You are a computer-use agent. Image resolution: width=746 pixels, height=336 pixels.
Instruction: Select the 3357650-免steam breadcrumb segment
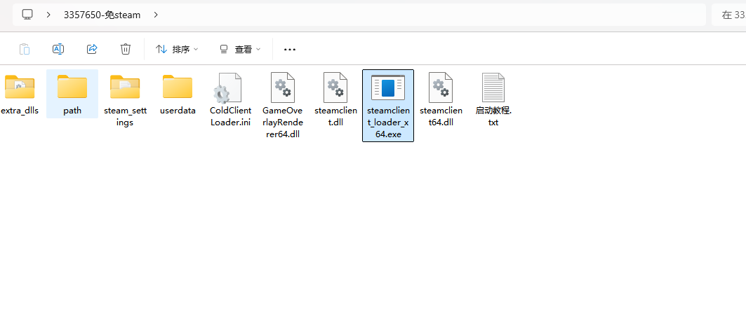tap(102, 15)
